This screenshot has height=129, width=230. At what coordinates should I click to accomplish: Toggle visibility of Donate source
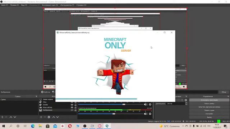pyautogui.click(x=72, y=105)
